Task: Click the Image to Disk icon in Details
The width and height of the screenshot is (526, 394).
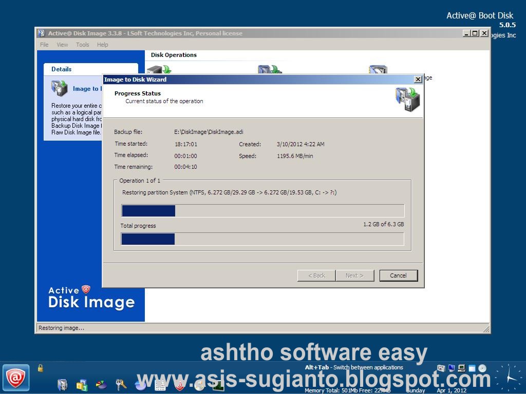Action: point(60,88)
